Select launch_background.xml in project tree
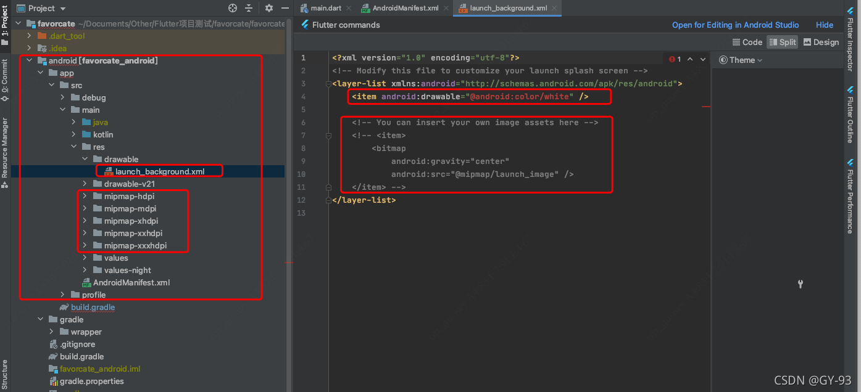The height and width of the screenshot is (392, 861). click(x=159, y=171)
